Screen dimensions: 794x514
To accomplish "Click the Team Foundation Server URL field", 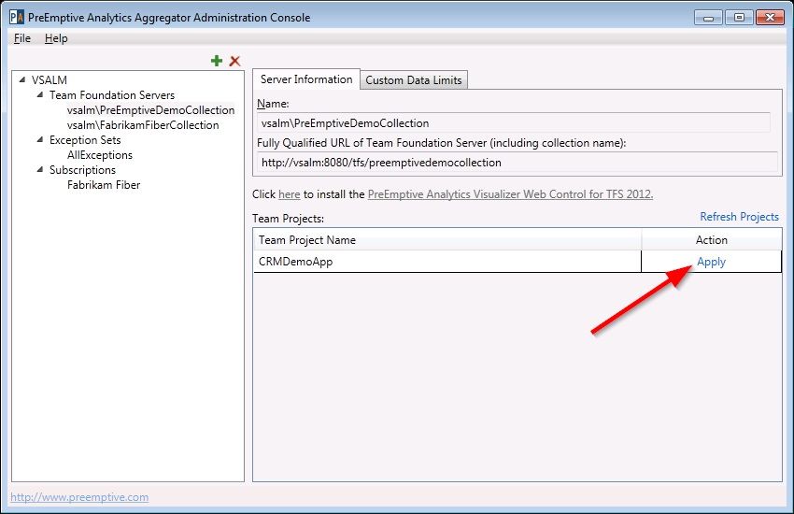I will click(x=517, y=162).
